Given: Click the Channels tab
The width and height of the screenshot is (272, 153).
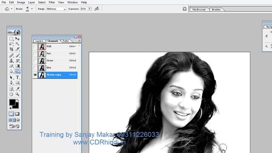Looking at the screenshot, I should pyautogui.click(x=53, y=41).
